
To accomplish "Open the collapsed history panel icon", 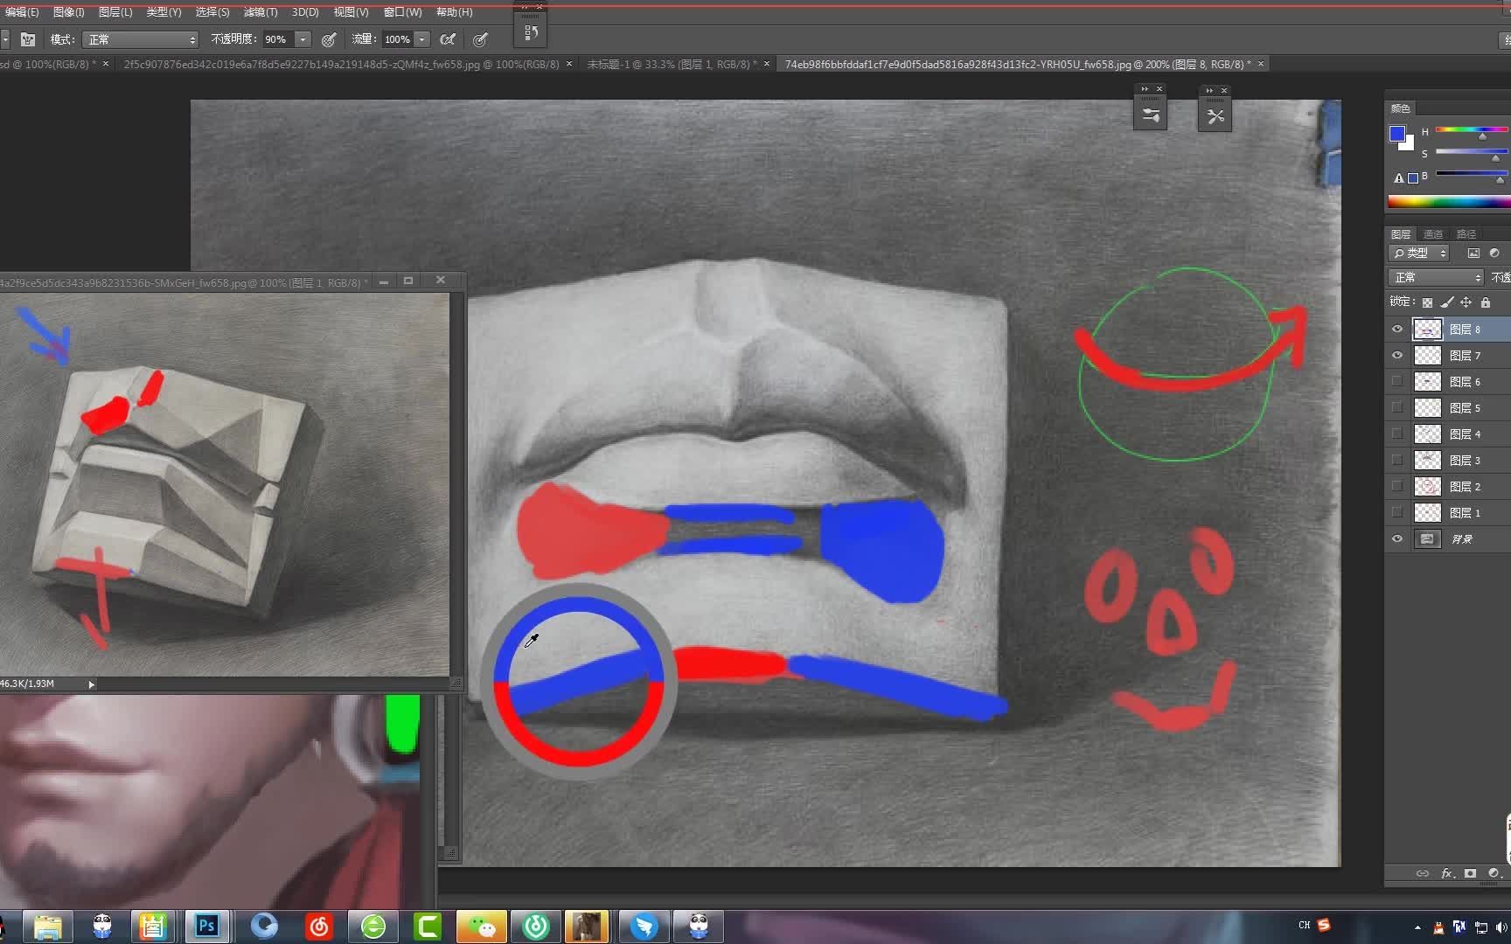I will coord(531,33).
